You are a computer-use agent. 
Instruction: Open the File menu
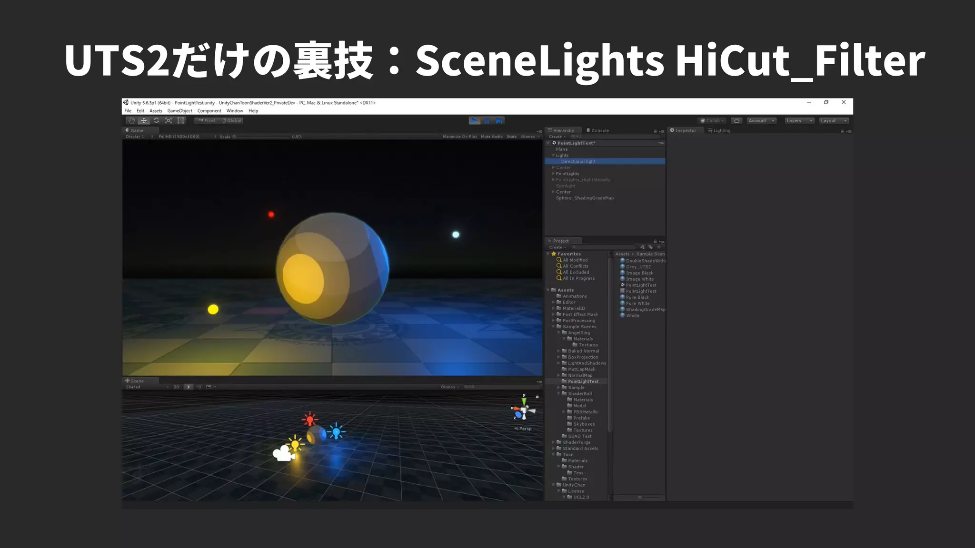coord(128,111)
